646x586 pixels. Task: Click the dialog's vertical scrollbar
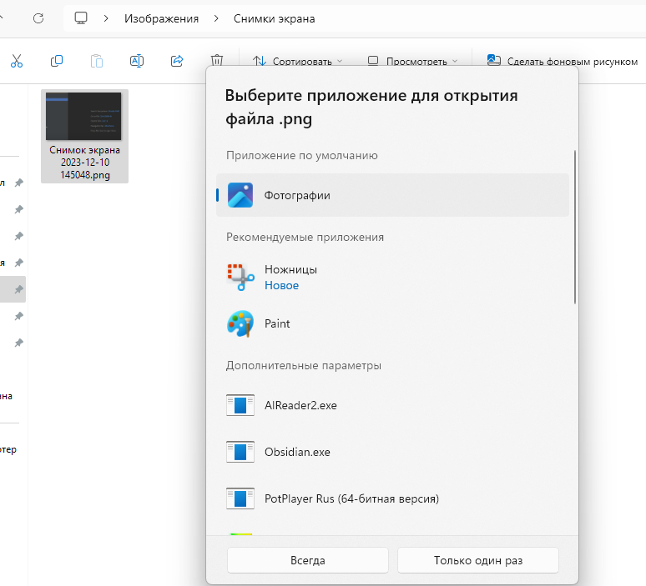click(575, 228)
